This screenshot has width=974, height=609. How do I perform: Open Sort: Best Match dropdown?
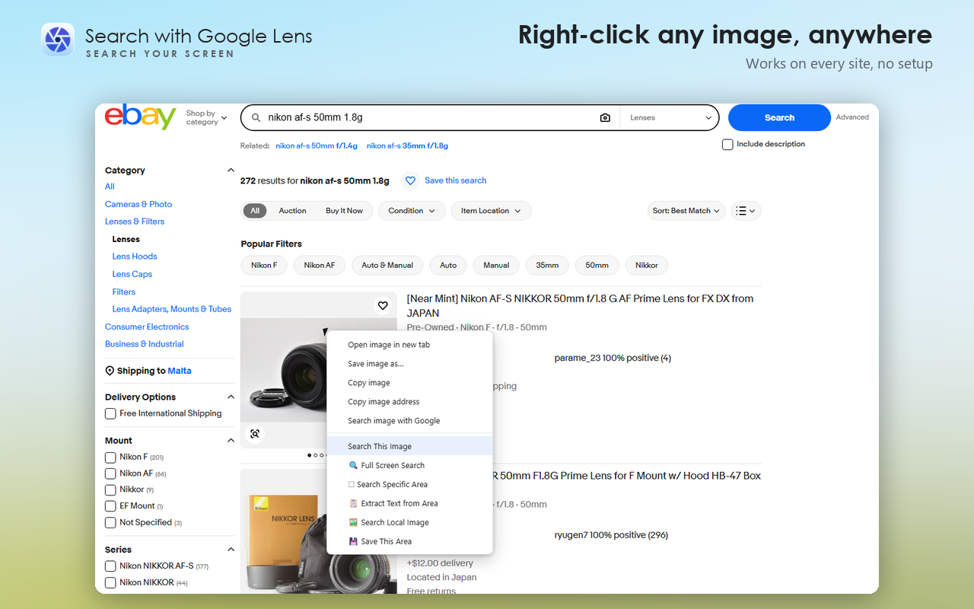686,211
